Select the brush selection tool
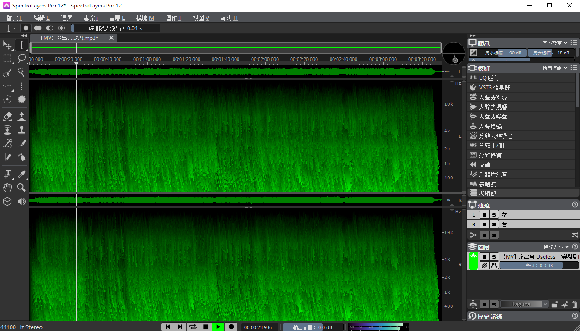580x331 pixels. [7, 72]
